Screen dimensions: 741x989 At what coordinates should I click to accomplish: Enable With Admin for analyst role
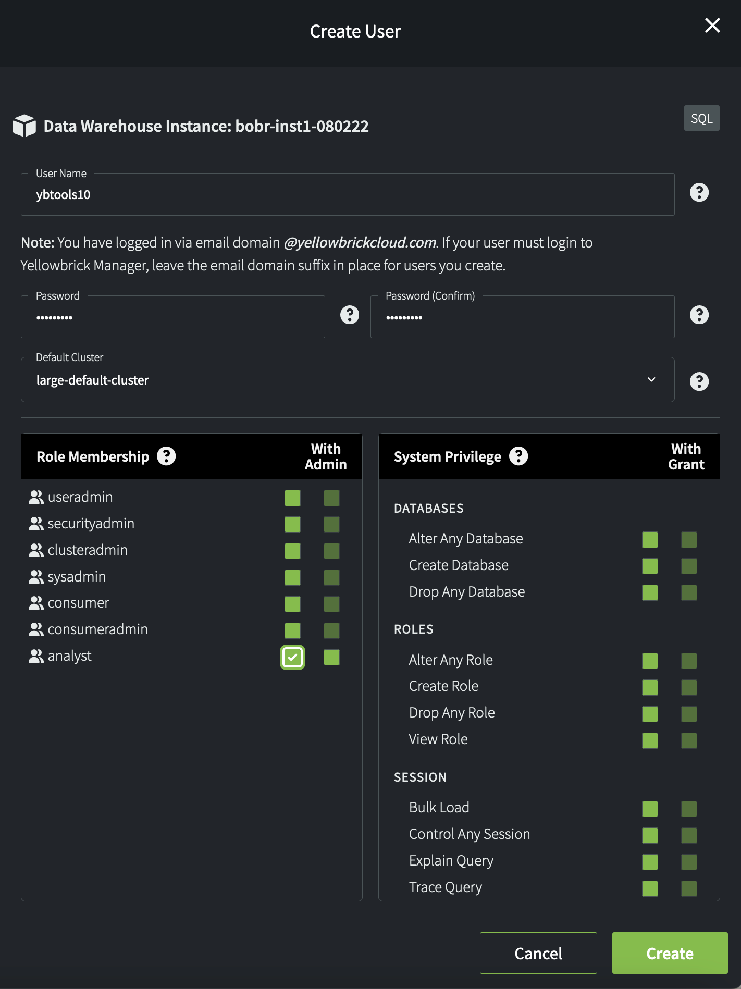click(331, 657)
